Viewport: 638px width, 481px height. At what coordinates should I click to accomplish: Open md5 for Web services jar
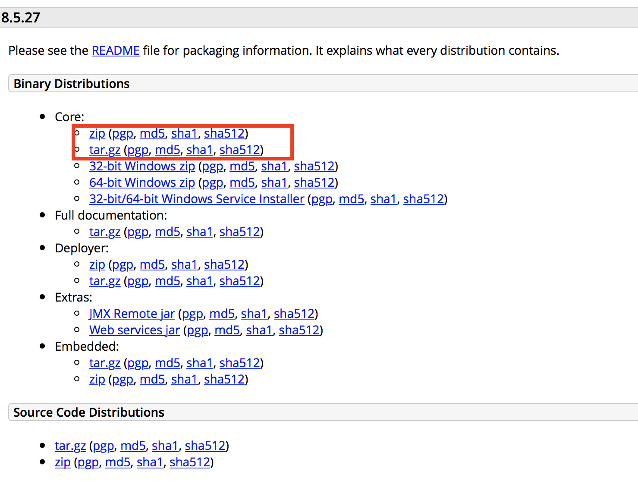click(x=227, y=330)
